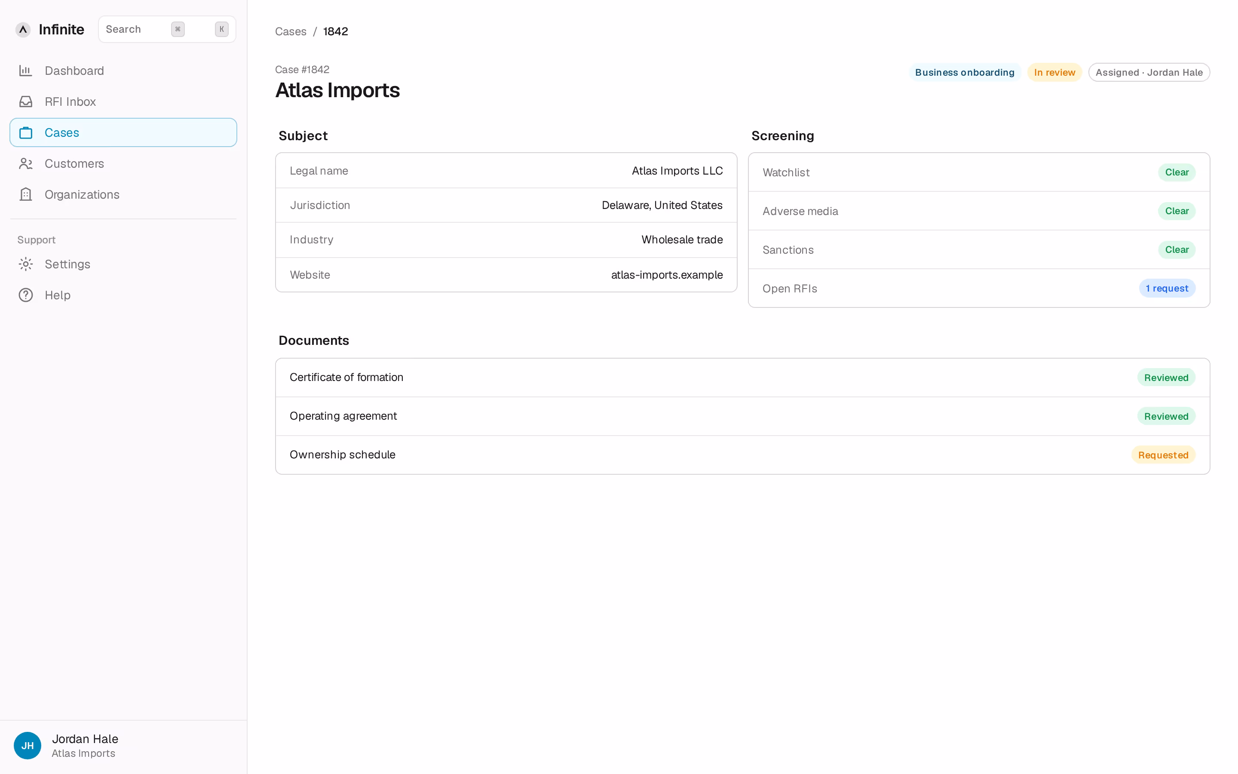The height and width of the screenshot is (774, 1238).
Task: Open the Operating agreement document
Action: (x=742, y=416)
